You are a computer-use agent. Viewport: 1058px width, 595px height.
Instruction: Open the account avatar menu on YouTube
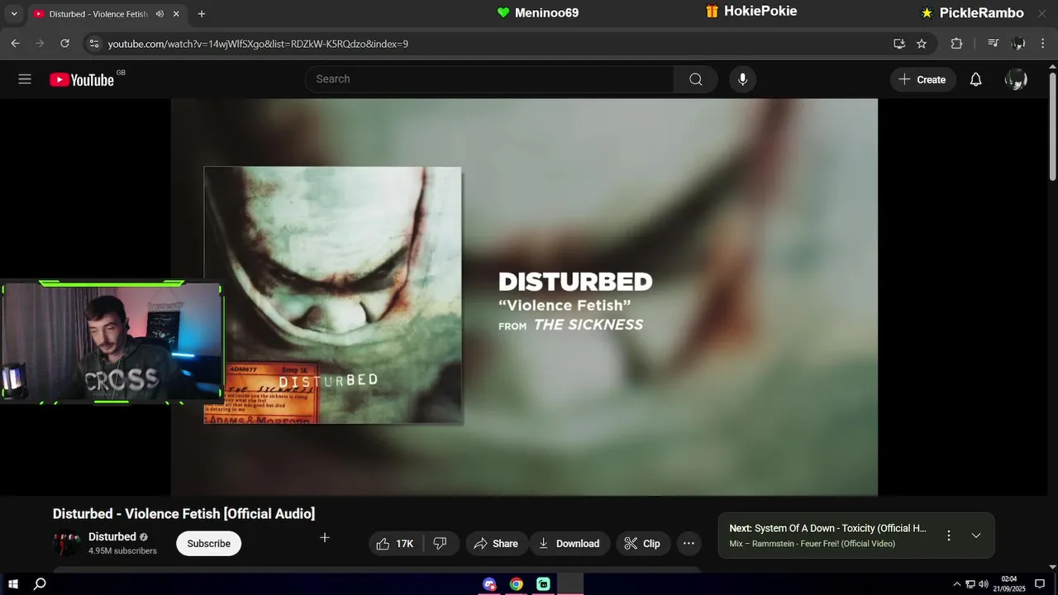1016,79
